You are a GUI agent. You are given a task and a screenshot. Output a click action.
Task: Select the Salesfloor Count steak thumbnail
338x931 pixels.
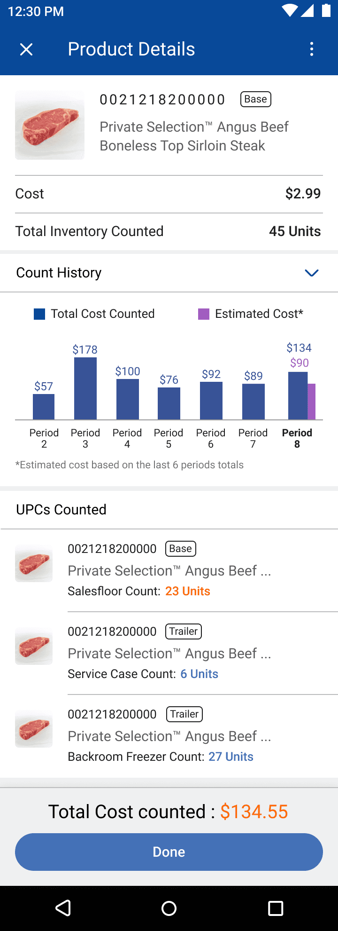pyautogui.click(x=34, y=563)
